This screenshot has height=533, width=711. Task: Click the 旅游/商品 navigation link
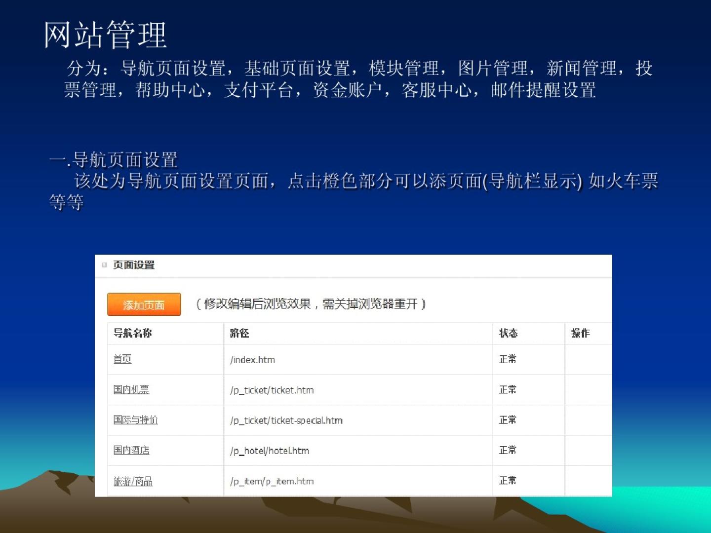(133, 481)
